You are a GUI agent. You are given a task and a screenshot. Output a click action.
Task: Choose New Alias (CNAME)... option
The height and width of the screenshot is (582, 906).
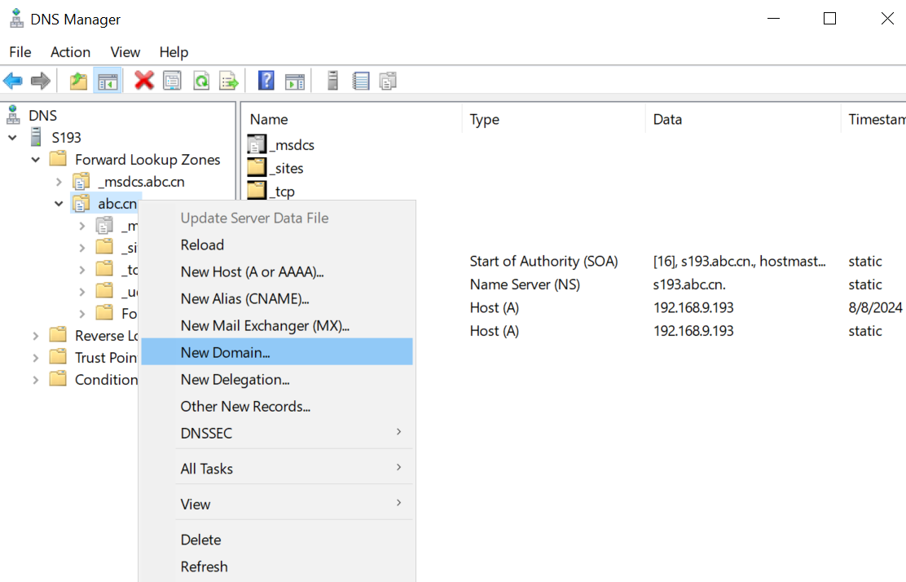(277, 299)
